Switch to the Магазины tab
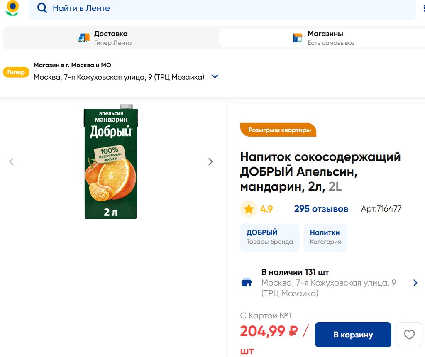The width and height of the screenshot is (425, 357). pos(325,38)
